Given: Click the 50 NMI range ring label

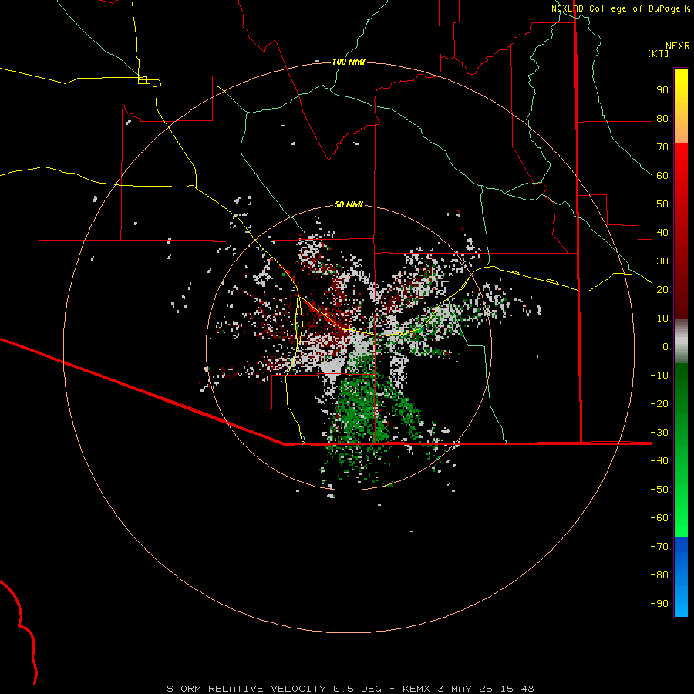Looking at the screenshot, I should point(349,204).
